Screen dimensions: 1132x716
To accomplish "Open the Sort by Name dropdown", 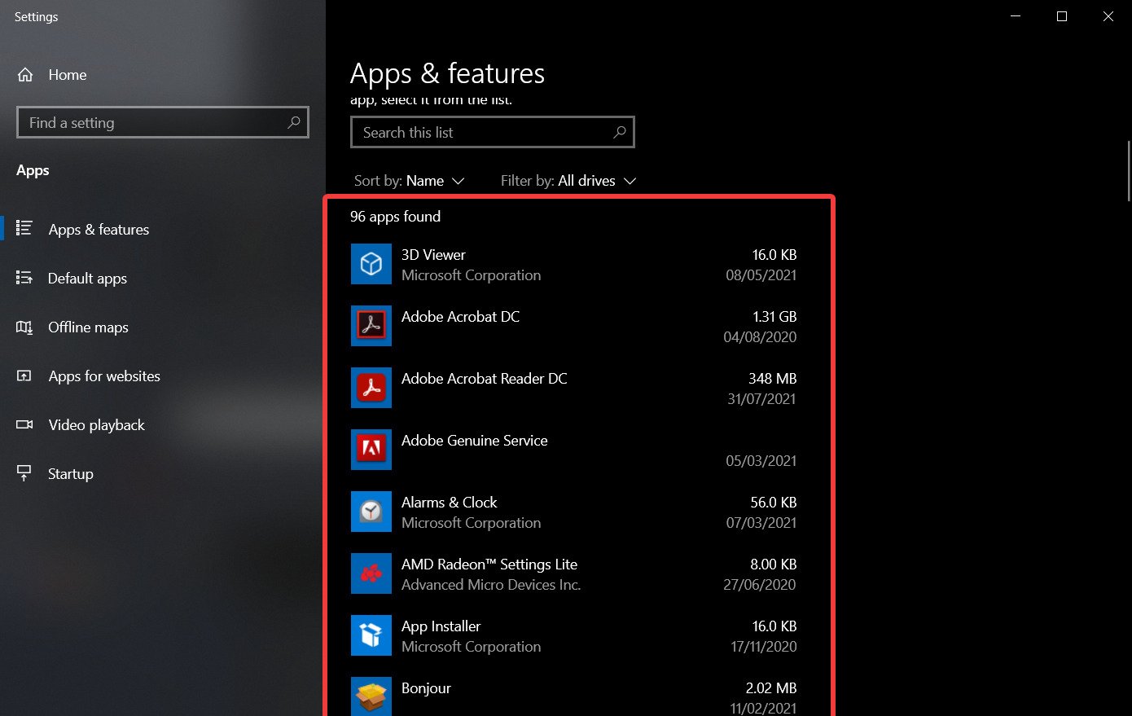I will 409,181.
